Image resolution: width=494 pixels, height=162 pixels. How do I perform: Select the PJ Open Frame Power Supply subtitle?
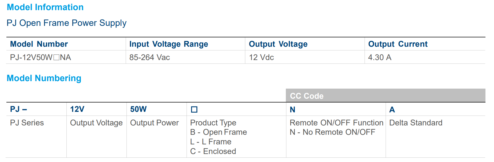point(66,23)
